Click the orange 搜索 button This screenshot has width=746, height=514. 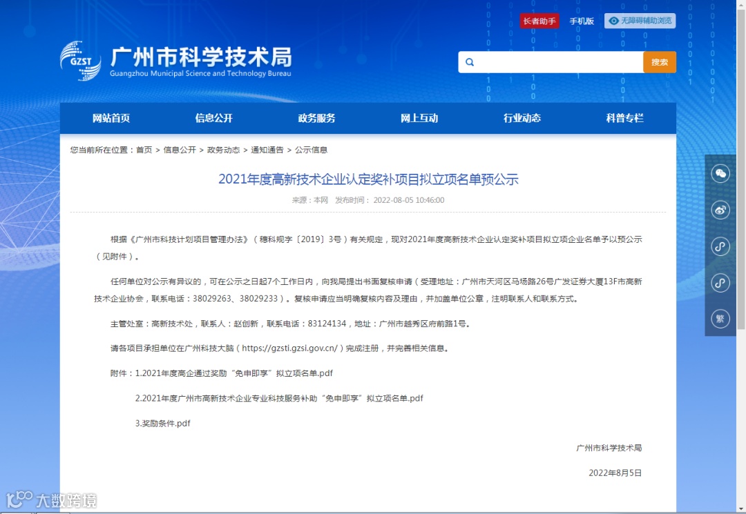[660, 62]
